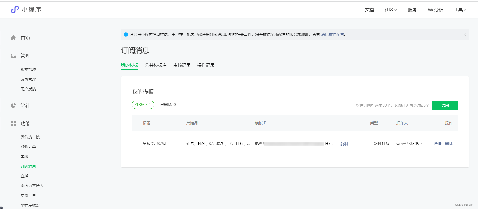Viewport: 478px width, 209px height.
Task: Expand the 工具 dropdown menu
Action: pos(460,10)
